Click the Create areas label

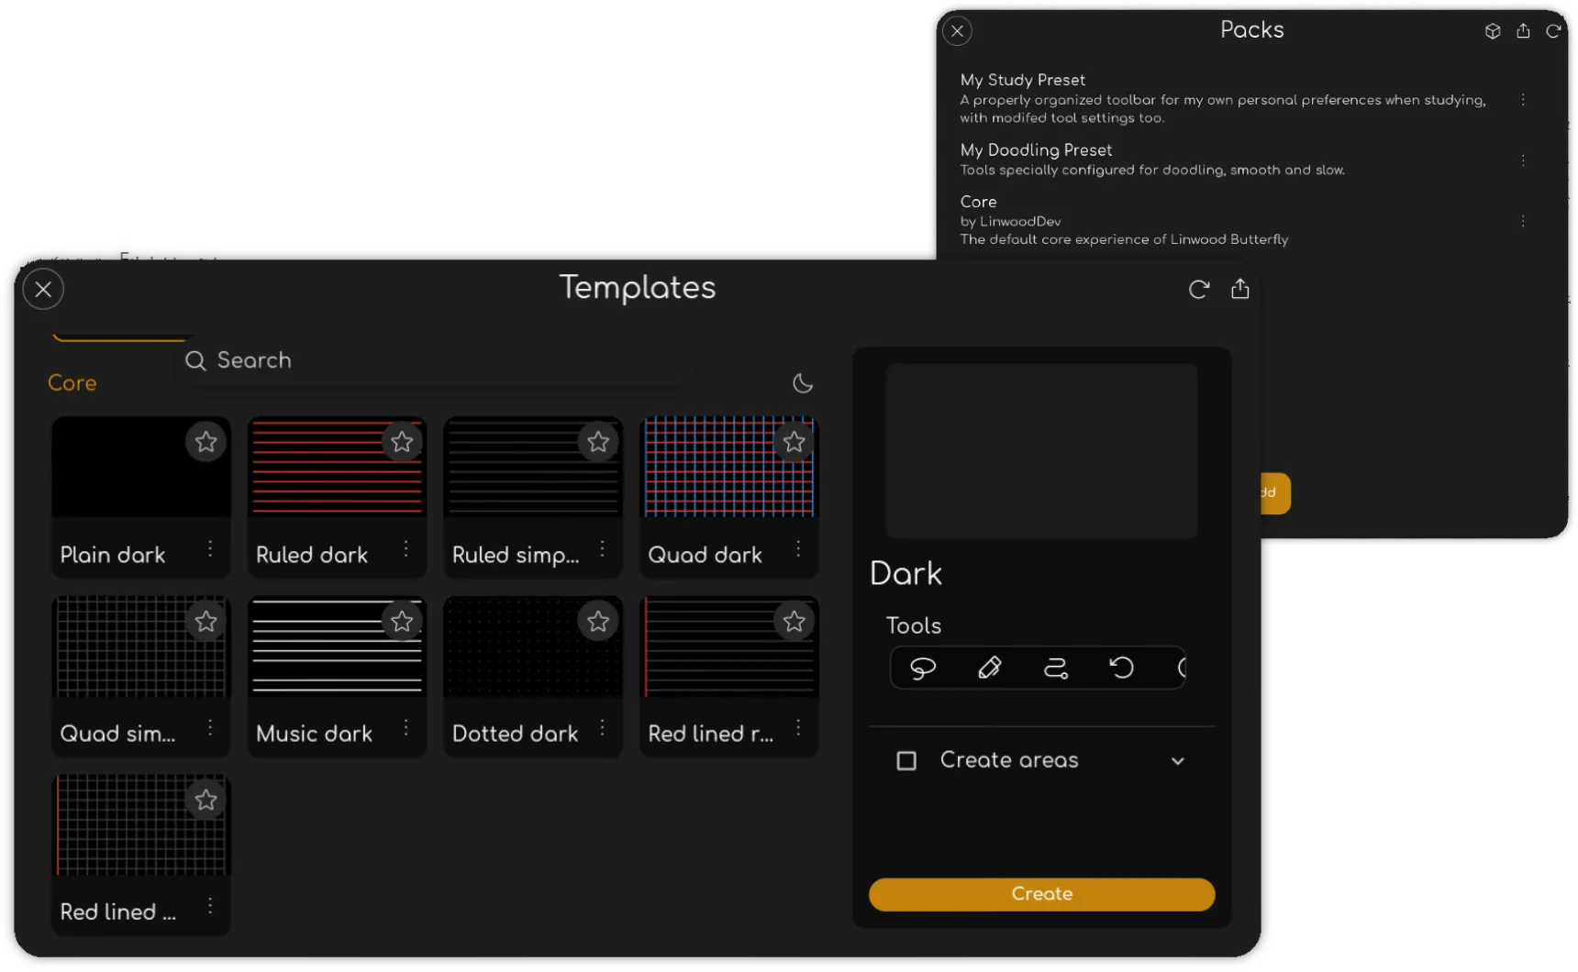tap(1009, 760)
